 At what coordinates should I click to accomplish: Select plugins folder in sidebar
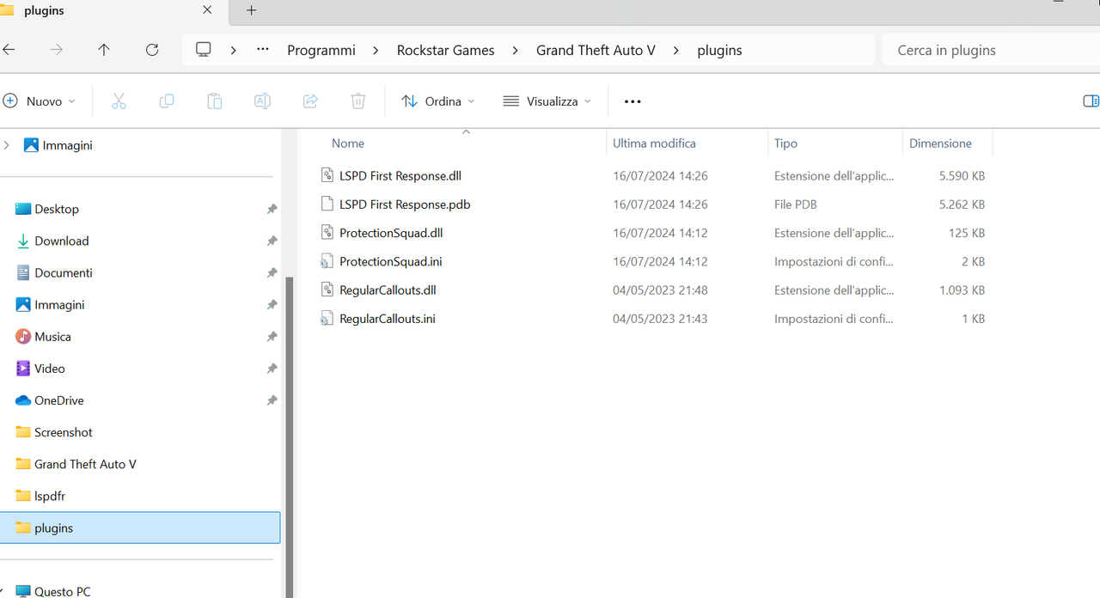(x=140, y=528)
